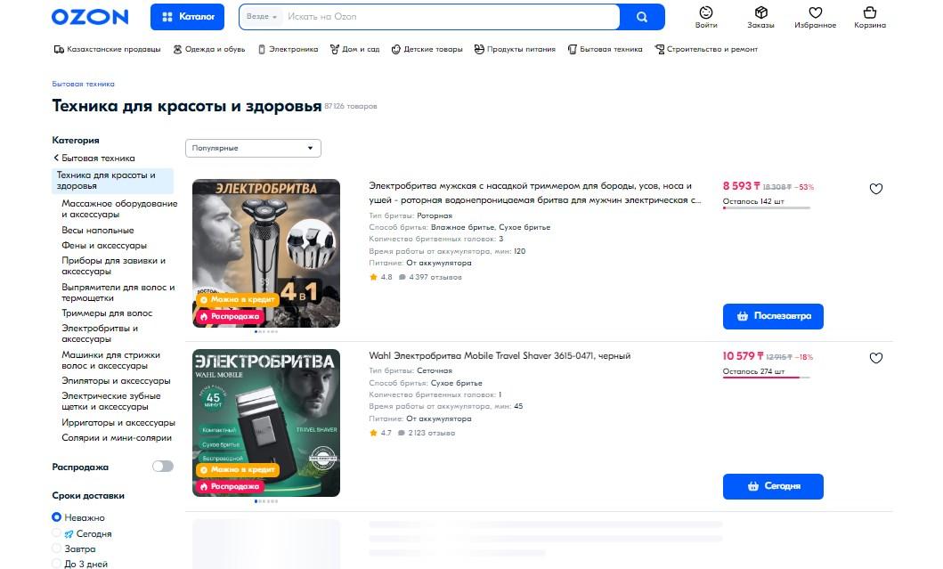
Task: Go back to Бытовая техника category chevron
Action: [x=56, y=159]
